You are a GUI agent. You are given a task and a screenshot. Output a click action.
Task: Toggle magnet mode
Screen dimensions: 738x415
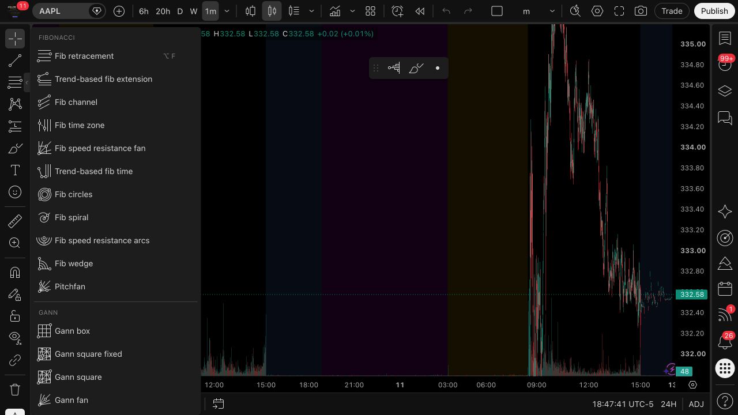pos(15,272)
